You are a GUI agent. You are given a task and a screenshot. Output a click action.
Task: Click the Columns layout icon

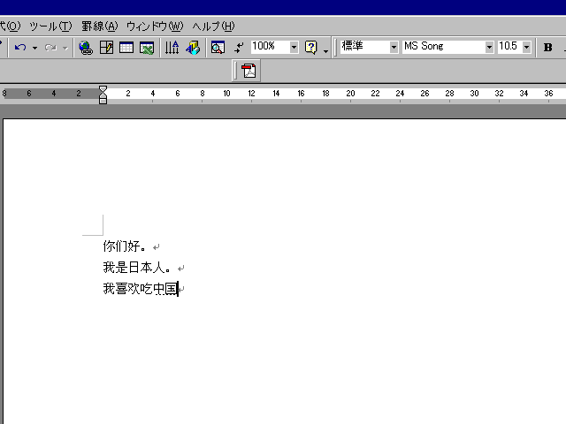[172, 47]
